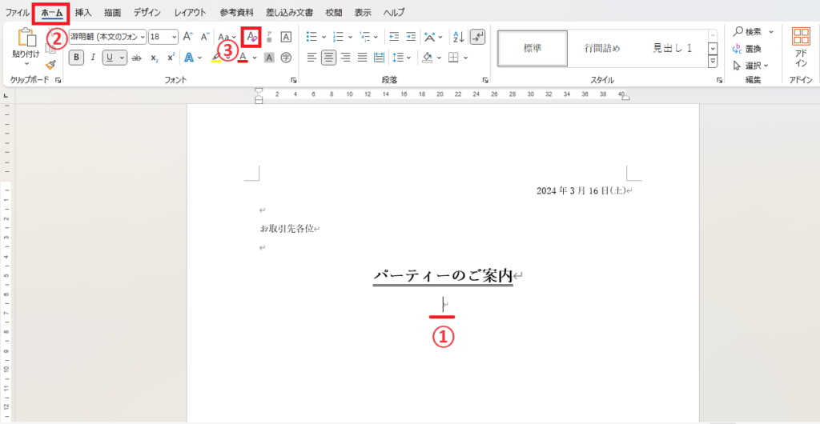Image resolution: width=820 pixels, height=424 pixels.
Task: Toggle Subscript formatting
Action: 154,58
